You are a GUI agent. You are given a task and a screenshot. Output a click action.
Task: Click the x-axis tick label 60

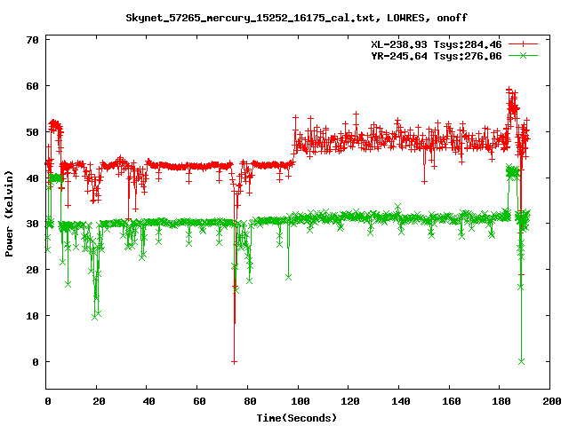(199, 401)
